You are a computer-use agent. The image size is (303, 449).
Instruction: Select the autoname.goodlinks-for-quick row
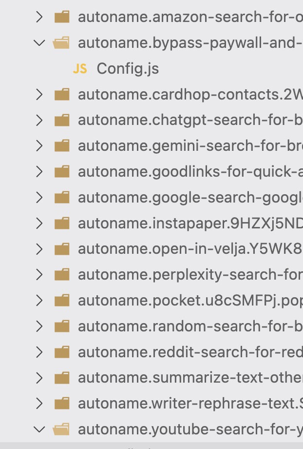(x=151, y=172)
